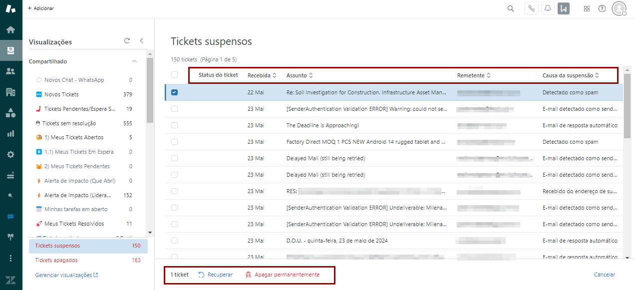The height and width of the screenshot is (290, 635).
Task: Open the Home icon in sidebar
Action: pyautogui.click(x=10, y=29)
